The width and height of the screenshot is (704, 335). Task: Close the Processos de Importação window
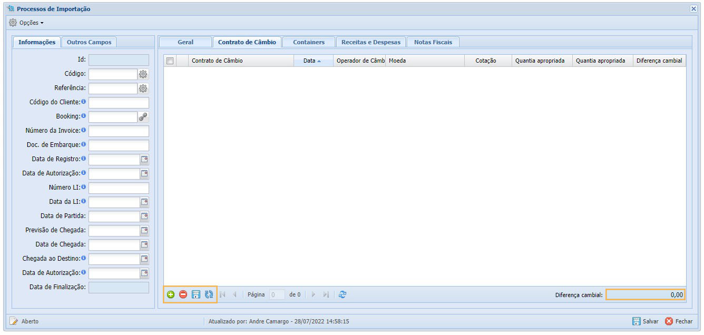pos(693,9)
